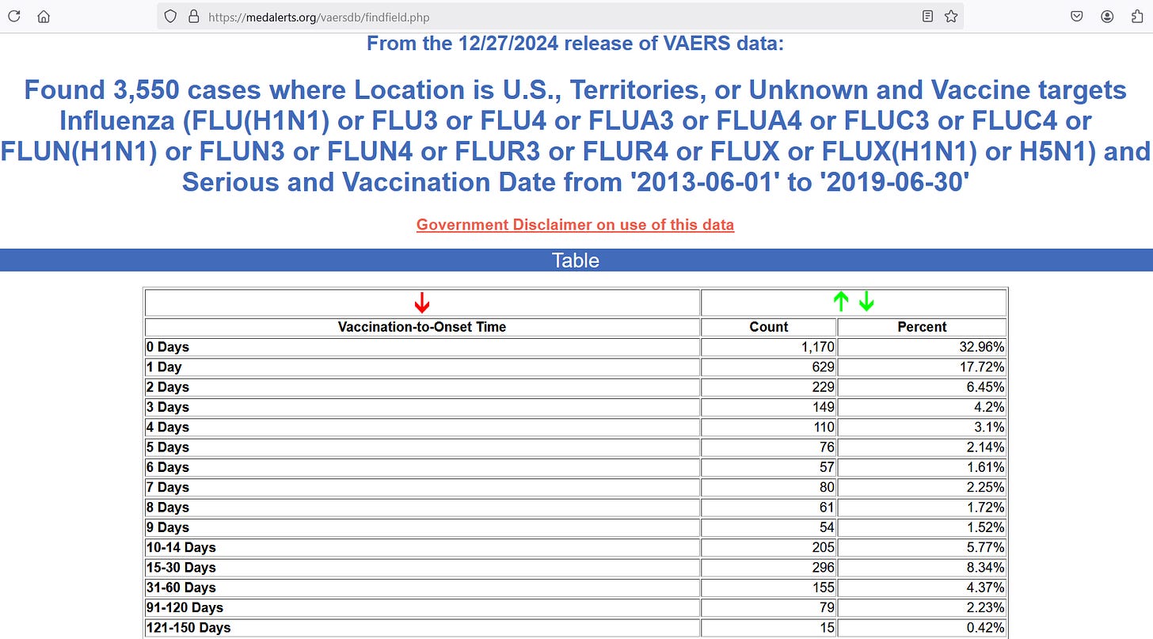The width and height of the screenshot is (1153, 639).
Task: Click count value 629
Action: [823, 367]
